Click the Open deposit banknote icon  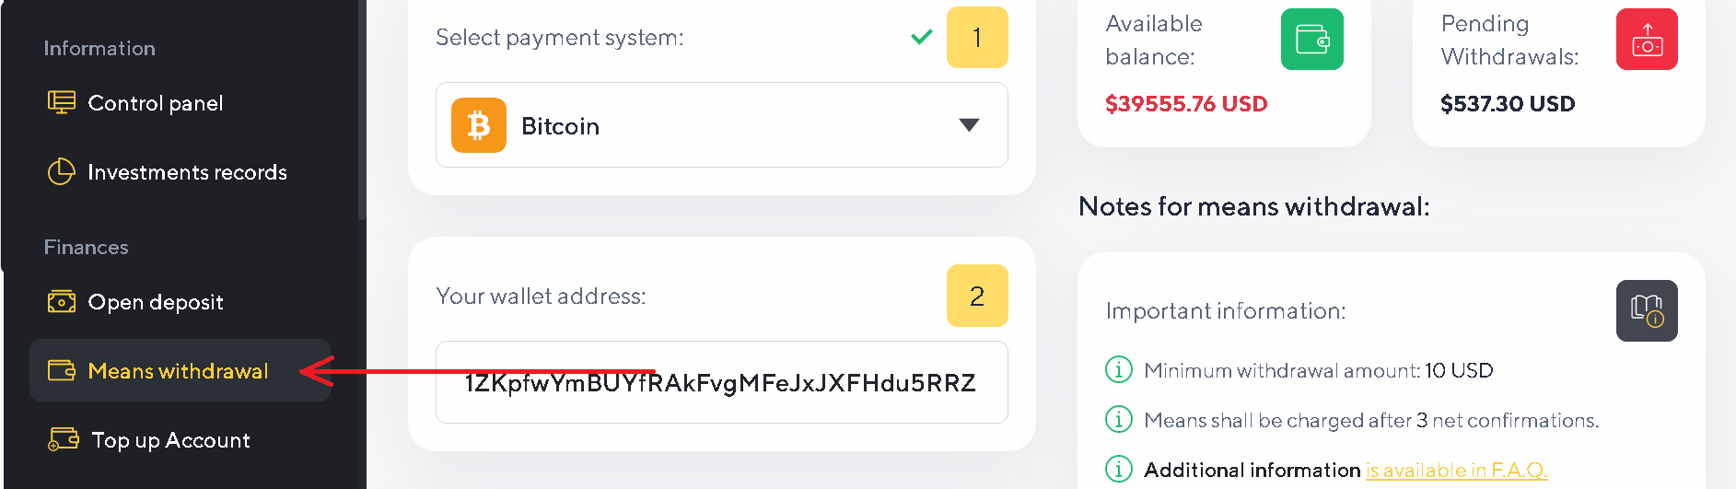click(x=62, y=302)
